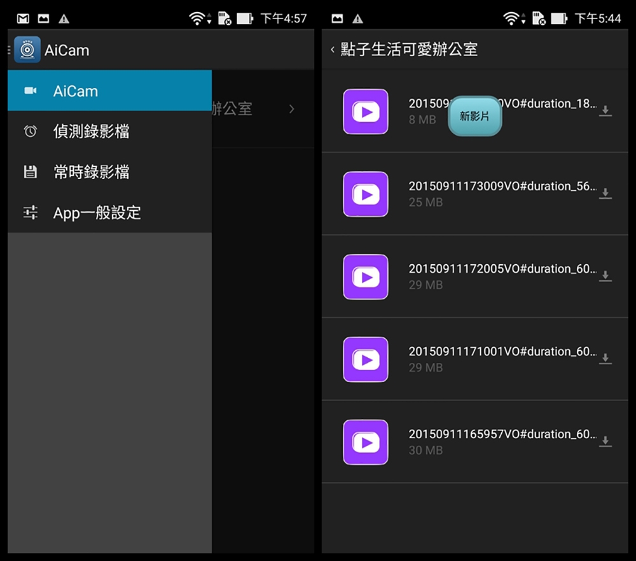
Task: Tap the picture notification icon, right screen
Action: 337,18
